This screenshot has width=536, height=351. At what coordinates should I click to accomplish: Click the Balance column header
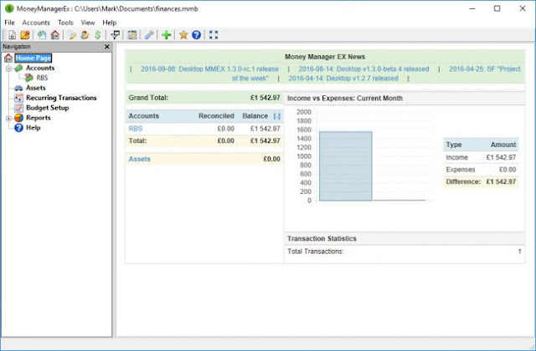coord(255,116)
